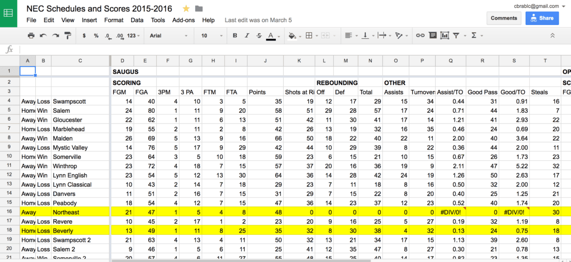Undo the last action
Image resolution: width=571 pixels, height=262 pixels.
pyautogui.click(x=43, y=36)
